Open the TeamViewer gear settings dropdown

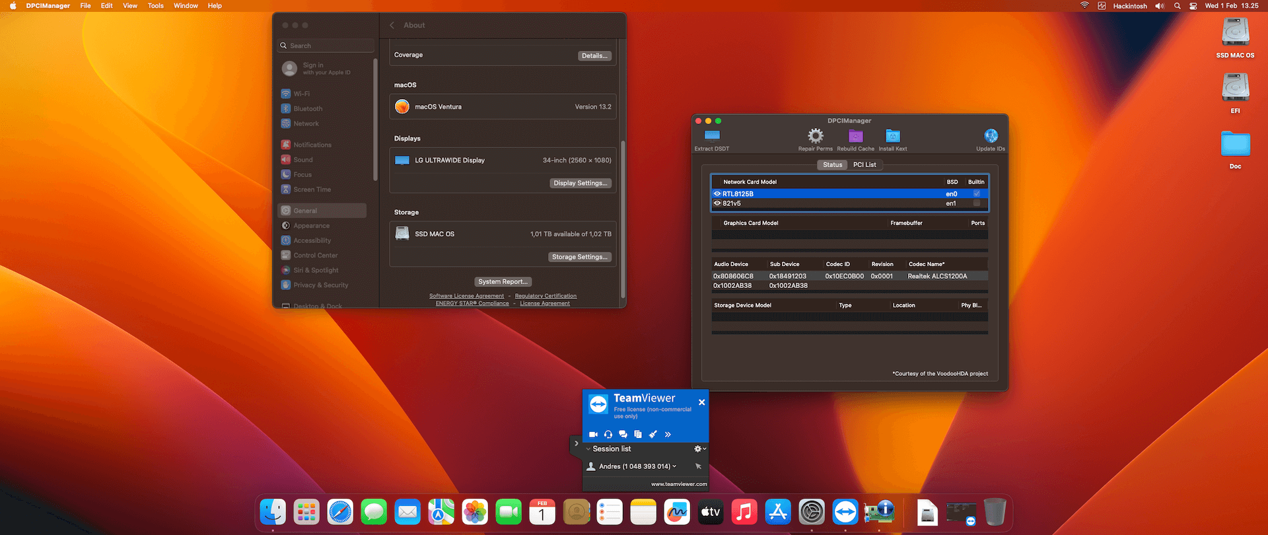pos(700,449)
